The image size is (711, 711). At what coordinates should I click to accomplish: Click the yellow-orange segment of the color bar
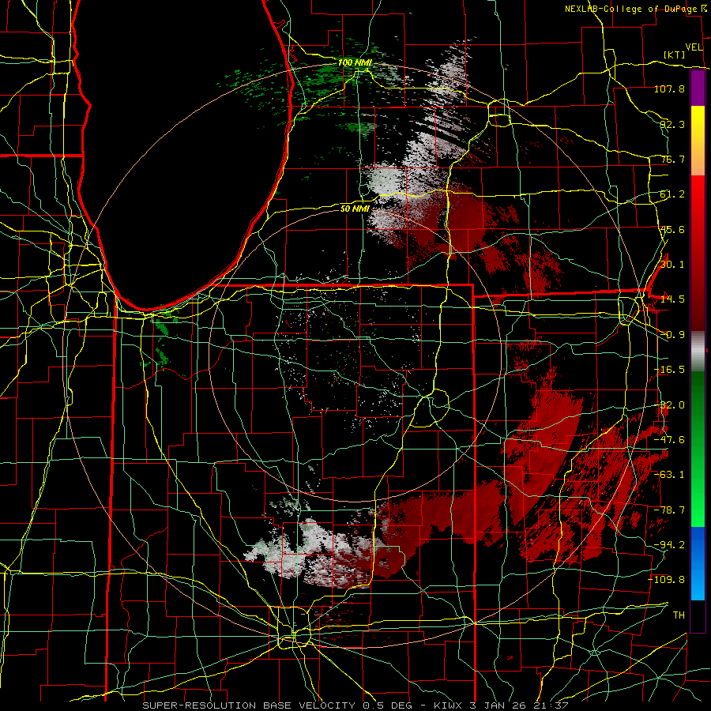pos(698,141)
